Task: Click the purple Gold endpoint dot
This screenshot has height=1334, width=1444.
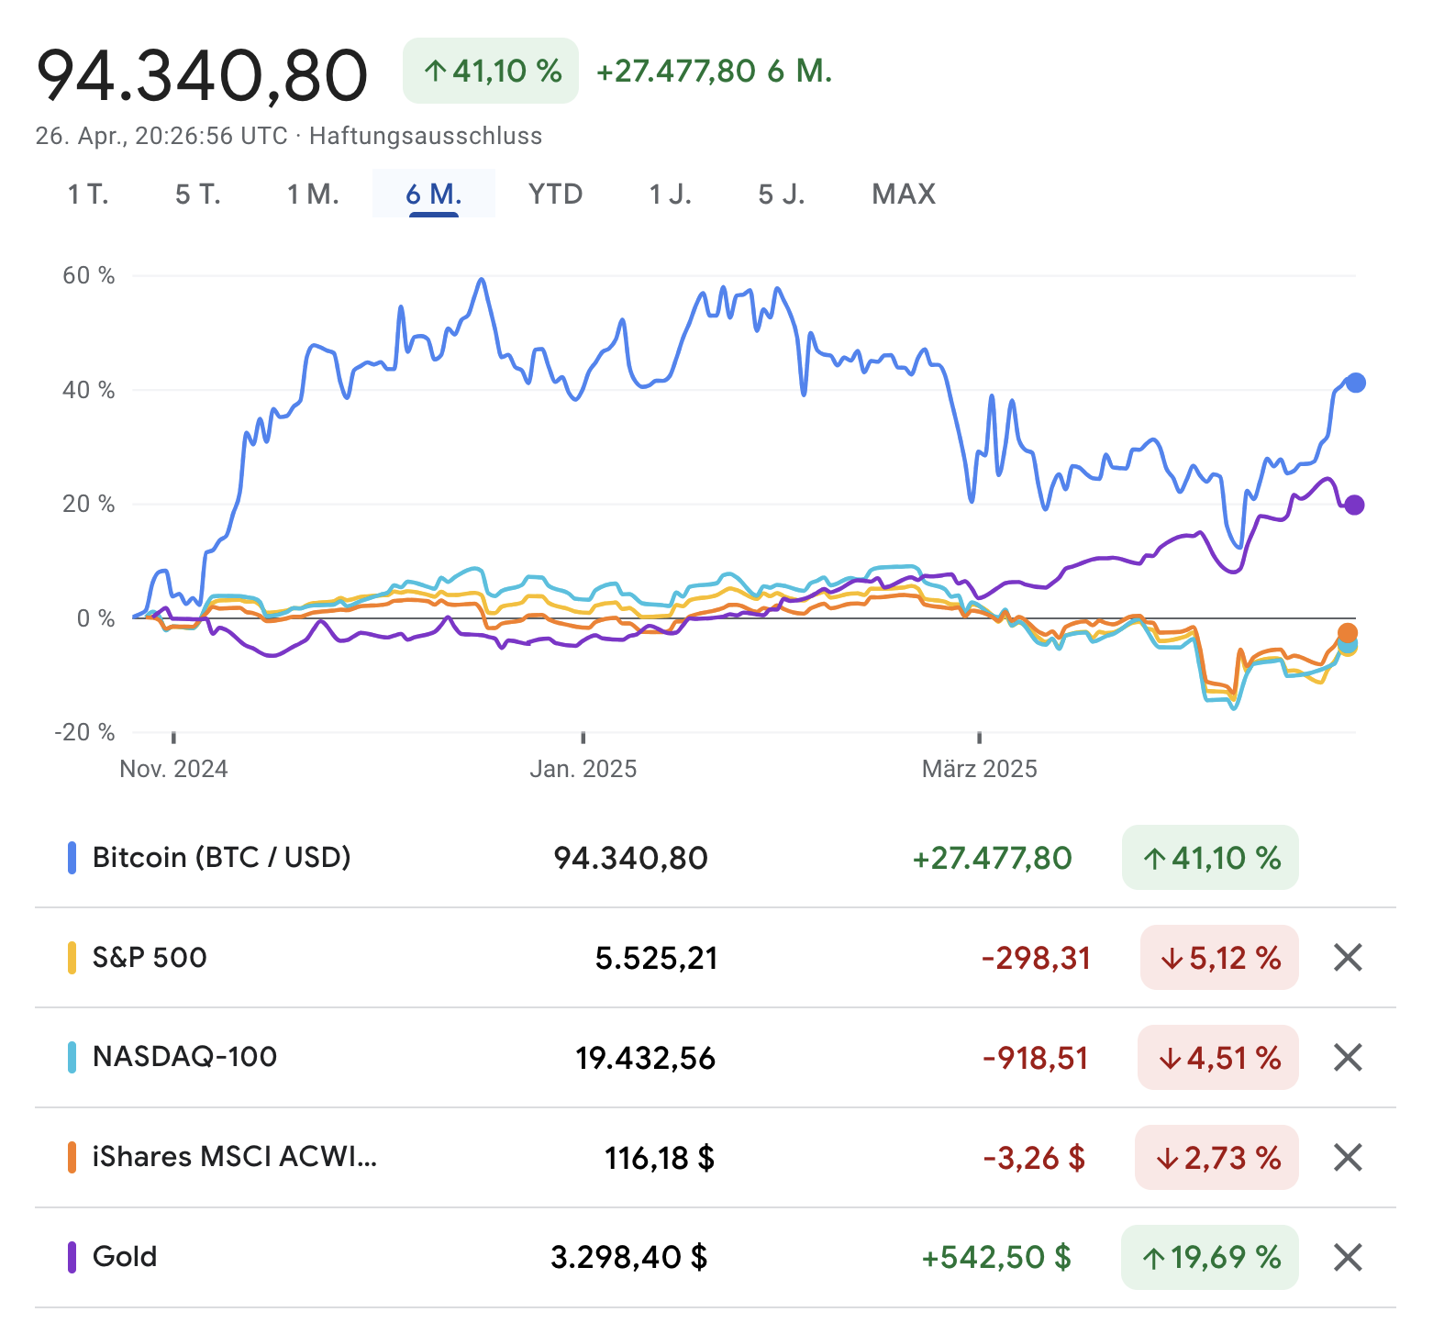Action: (x=1354, y=506)
